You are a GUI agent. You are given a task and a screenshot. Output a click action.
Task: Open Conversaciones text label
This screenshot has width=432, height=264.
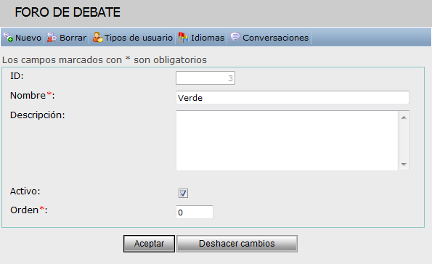(275, 38)
